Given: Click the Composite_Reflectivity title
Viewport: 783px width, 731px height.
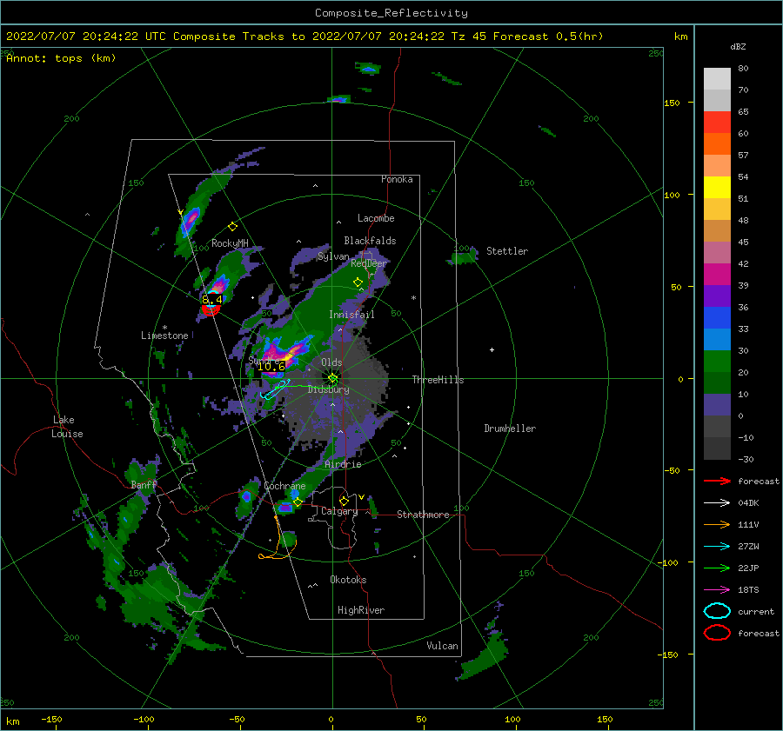Looking at the screenshot, I should pyautogui.click(x=391, y=13).
